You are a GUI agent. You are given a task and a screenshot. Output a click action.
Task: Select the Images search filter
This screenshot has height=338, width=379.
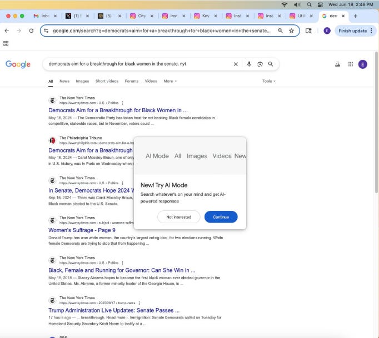(82, 81)
